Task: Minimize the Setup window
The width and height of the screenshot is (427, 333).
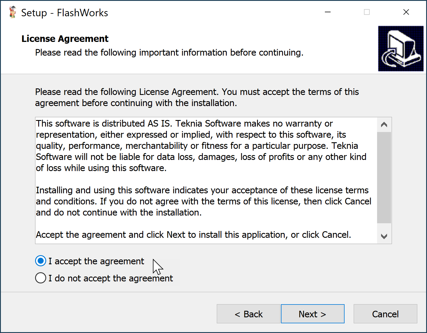Action: coord(328,12)
